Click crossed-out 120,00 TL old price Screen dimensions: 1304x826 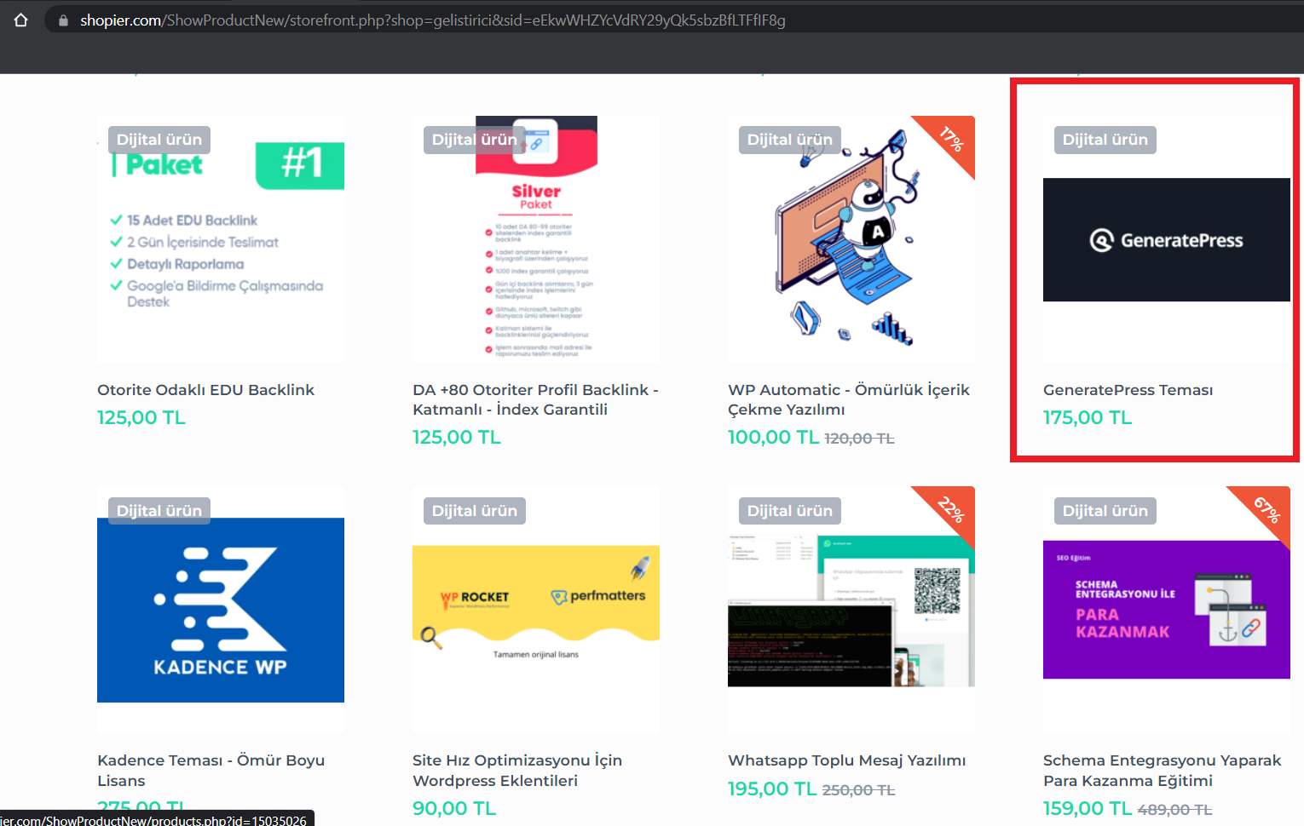point(859,439)
